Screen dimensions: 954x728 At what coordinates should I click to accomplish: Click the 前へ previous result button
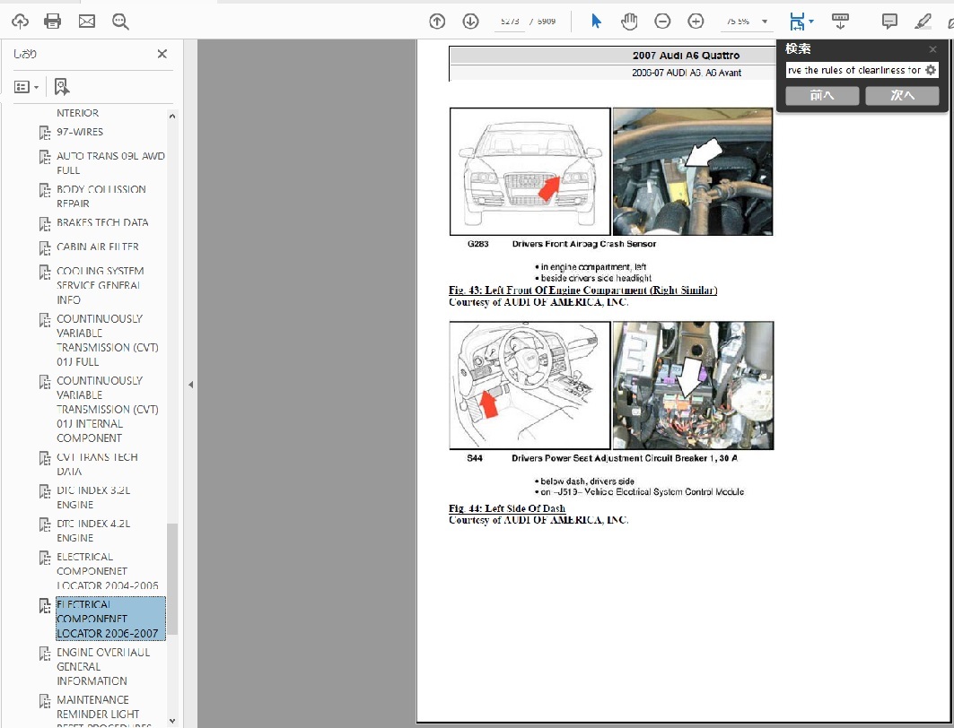pyautogui.click(x=822, y=95)
